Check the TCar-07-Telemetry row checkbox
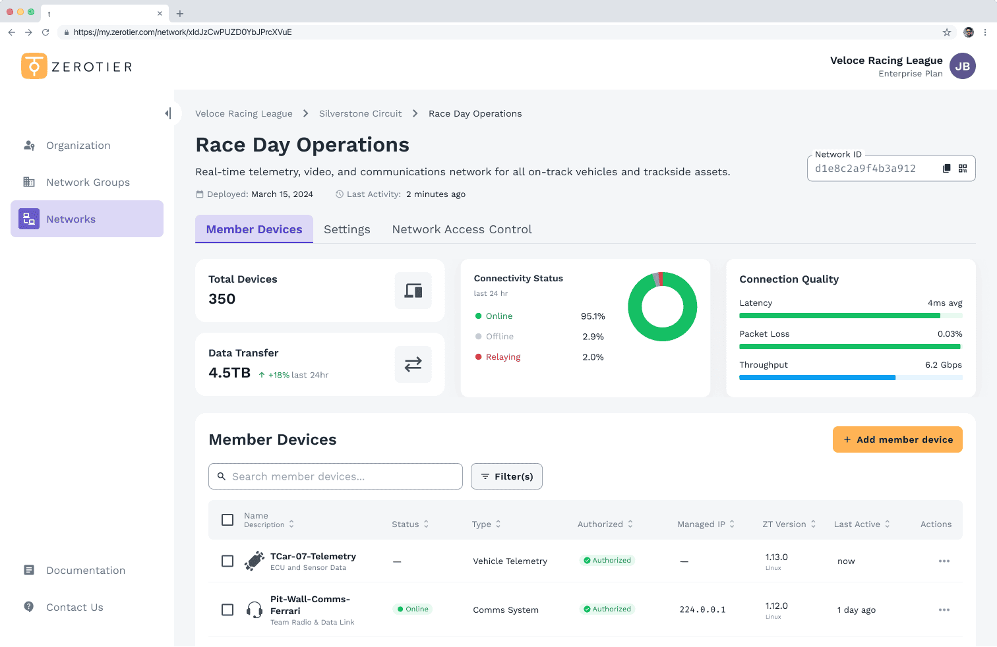Image resolution: width=997 pixels, height=647 pixels. pyautogui.click(x=227, y=561)
